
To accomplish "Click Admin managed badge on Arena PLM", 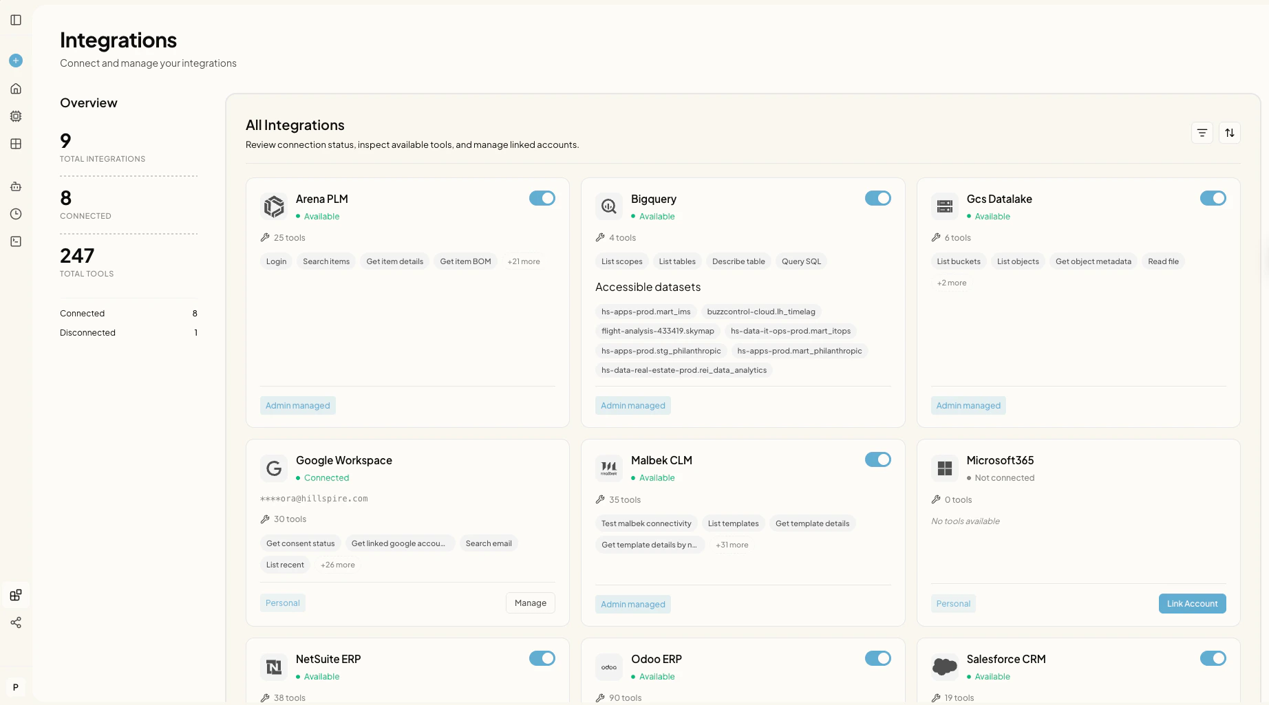I will pyautogui.click(x=298, y=406).
